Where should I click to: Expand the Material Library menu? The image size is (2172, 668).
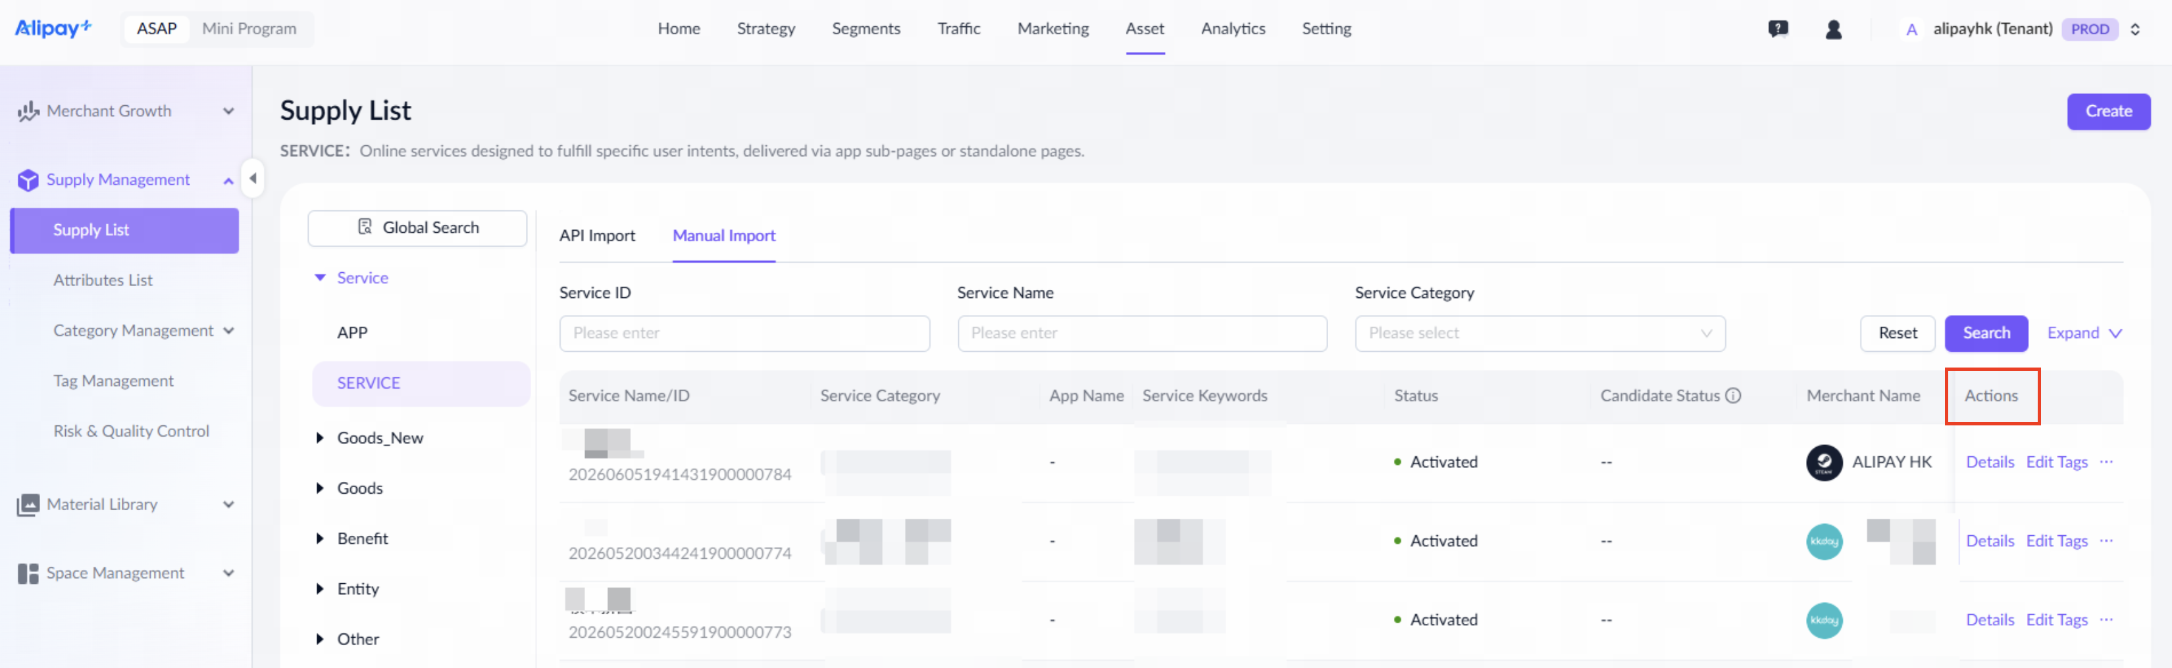click(228, 504)
